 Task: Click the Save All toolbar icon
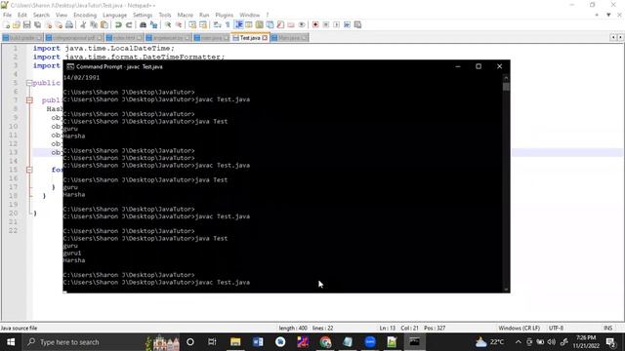pos(37,24)
